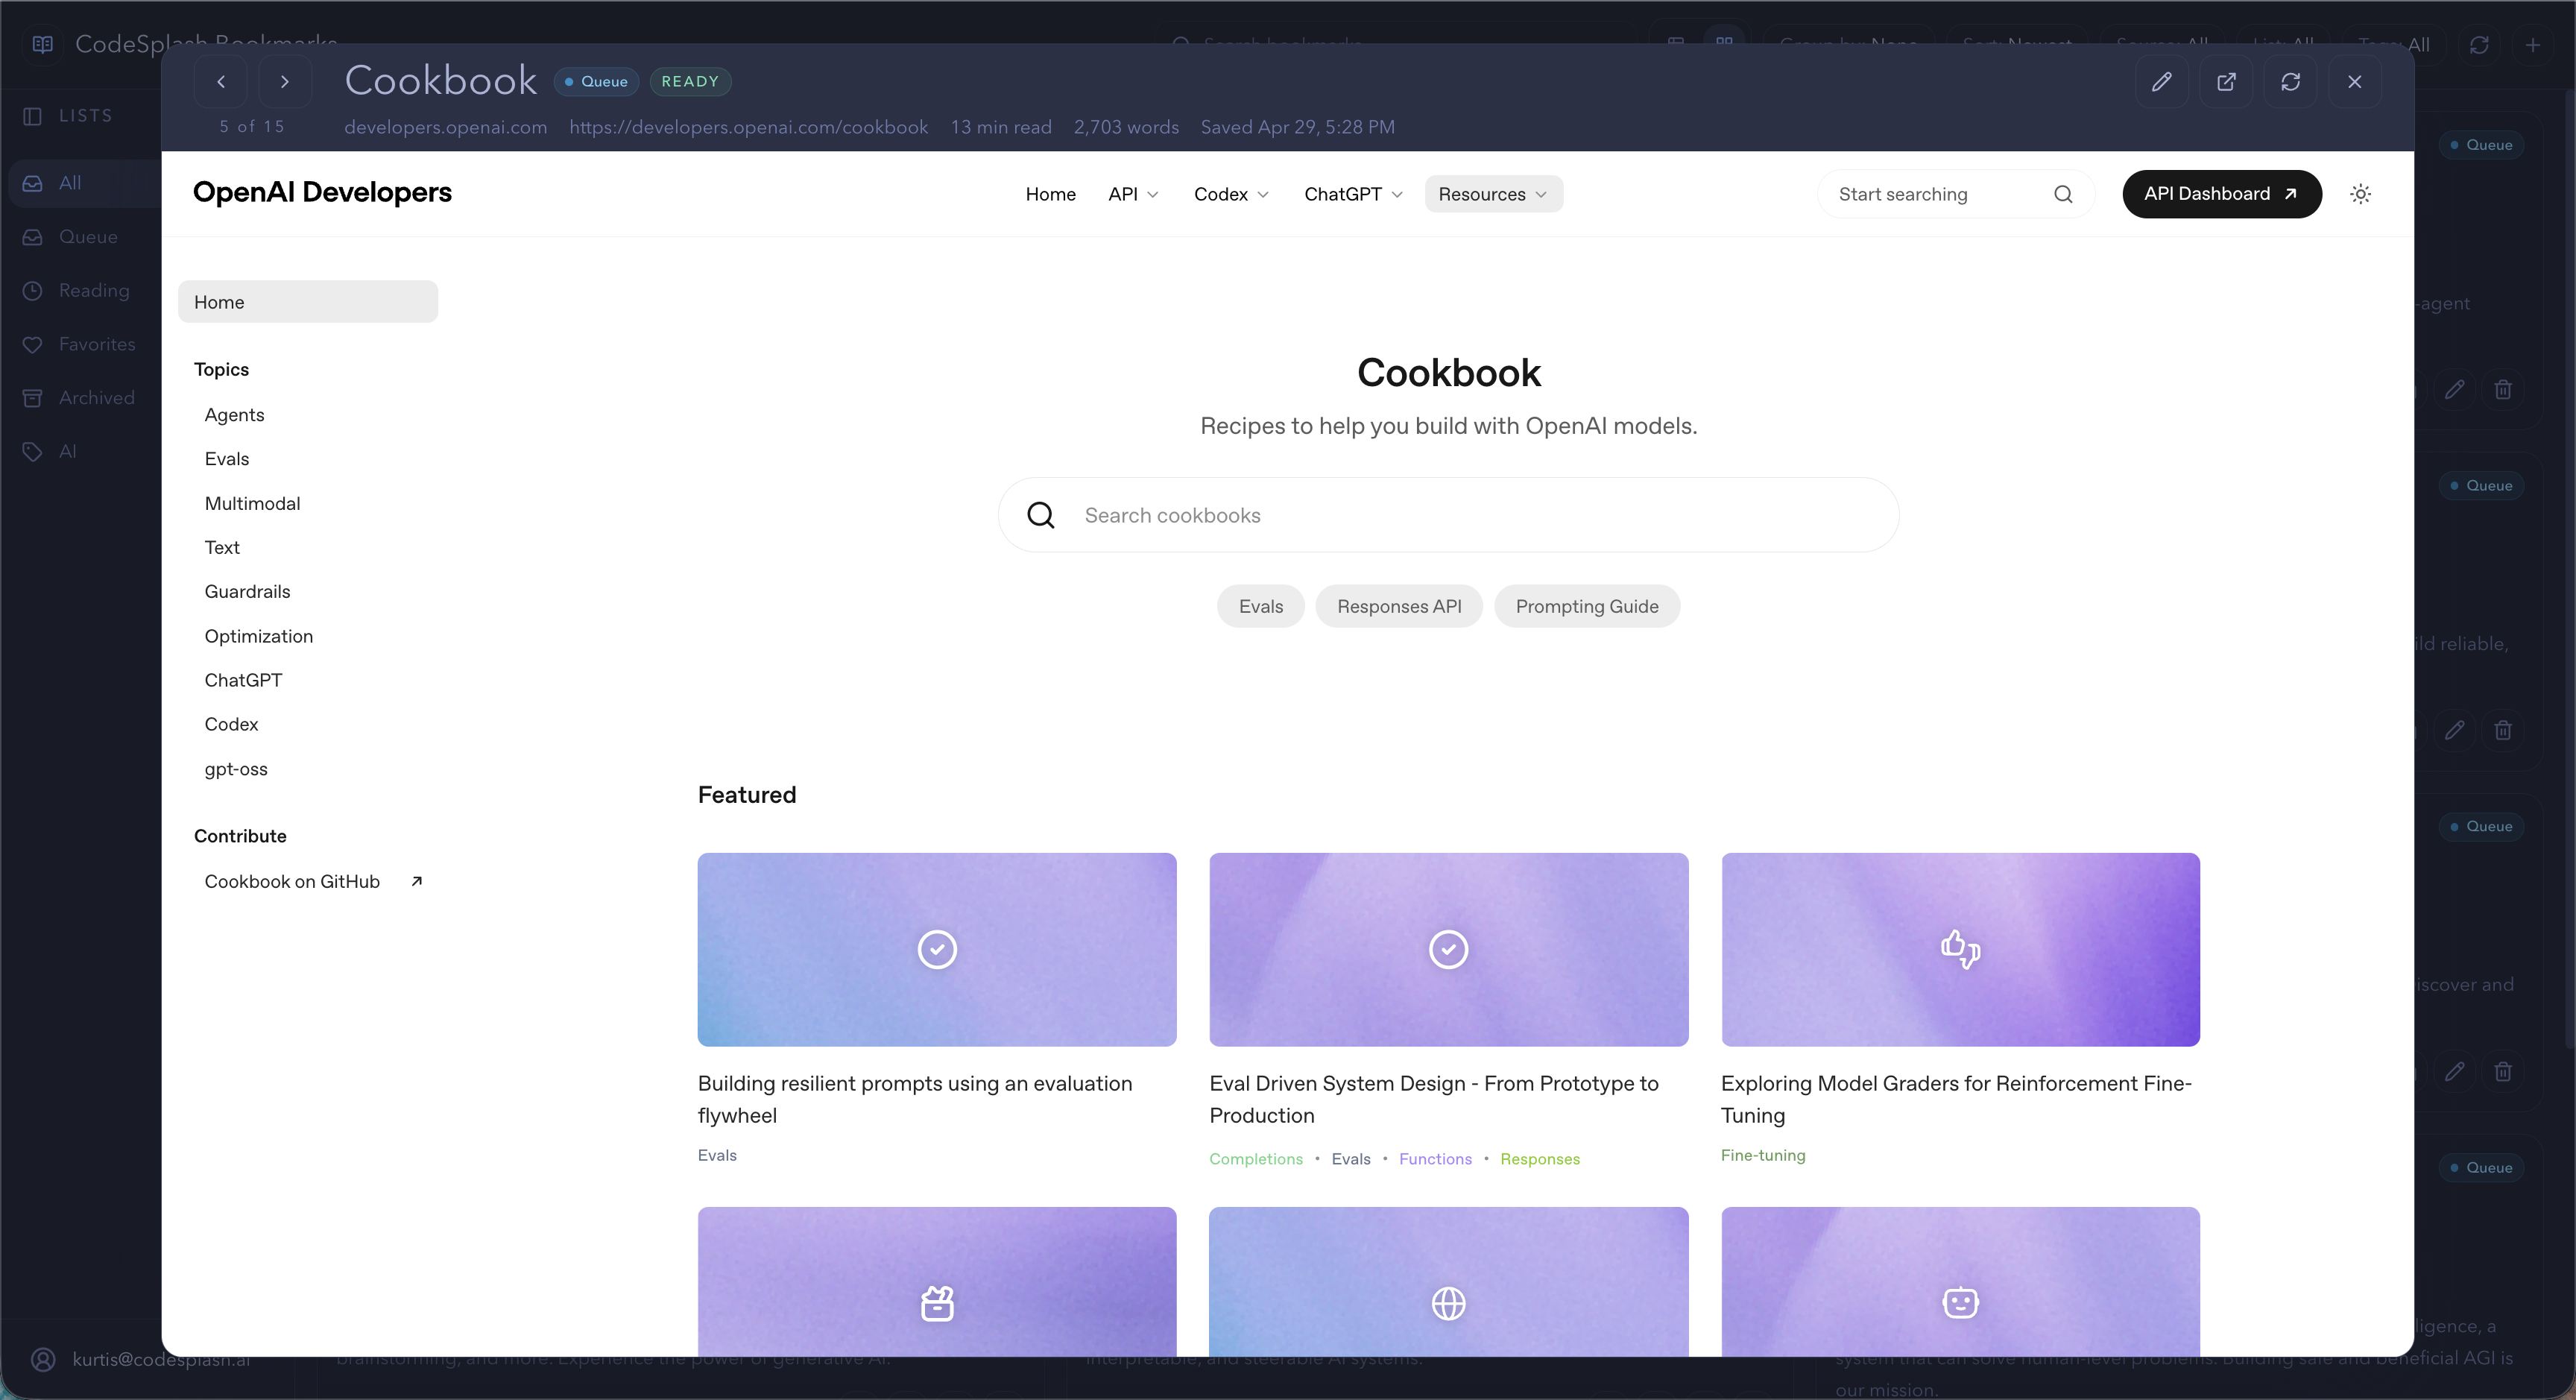Click OpenAI Developers logo text
Screen dimensions: 2576x1400
(322, 192)
